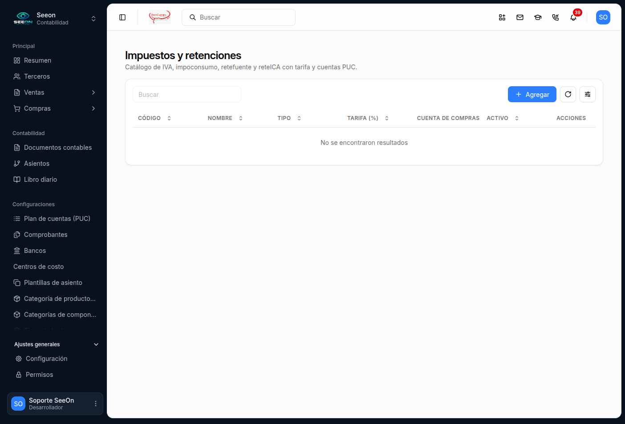Viewport: 625px width, 424px height.
Task: Click the Terceros people icon
Action: [x=17, y=76]
